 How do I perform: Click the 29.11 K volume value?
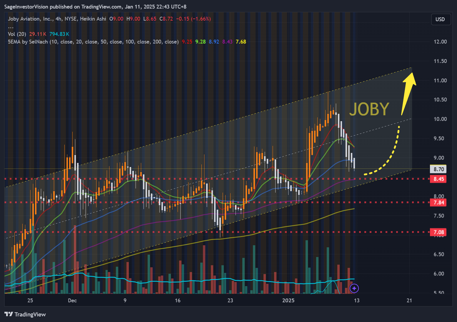pos(38,34)
